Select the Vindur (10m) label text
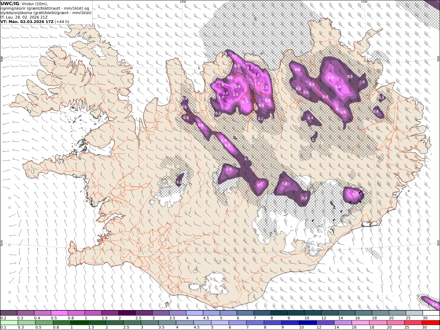This screenshot has width=440, height=330. pyautogui.click(x=34, y=3)
